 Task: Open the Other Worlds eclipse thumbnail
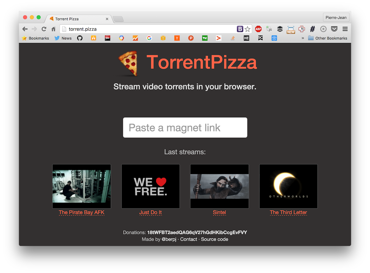click(288, 186)
